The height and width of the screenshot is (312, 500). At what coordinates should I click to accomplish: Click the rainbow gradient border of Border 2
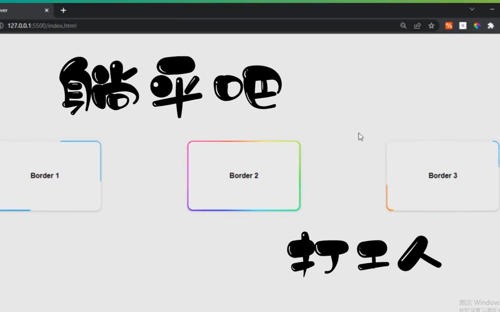point(243,142)
